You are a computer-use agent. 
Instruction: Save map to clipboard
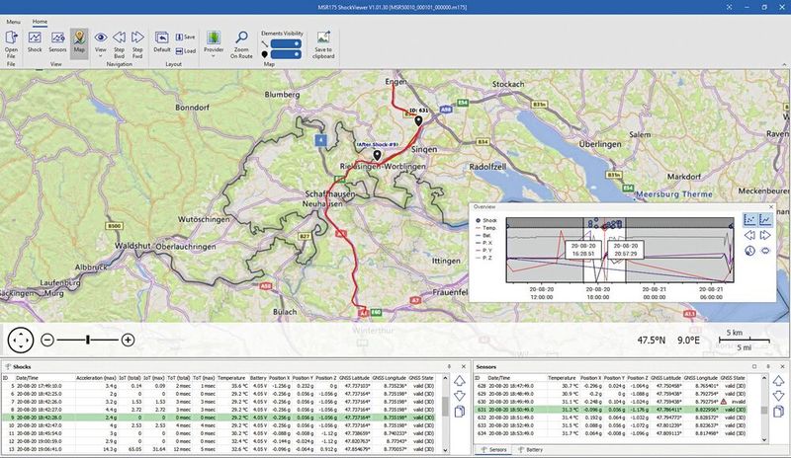323,44
